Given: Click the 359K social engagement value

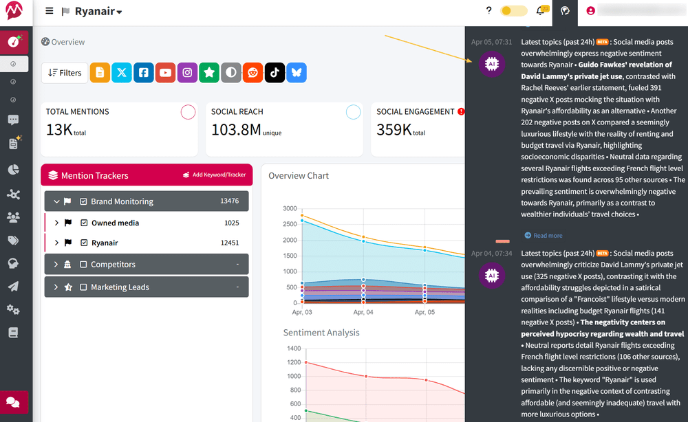Looking at the screenshot, I should click(394, 130).
